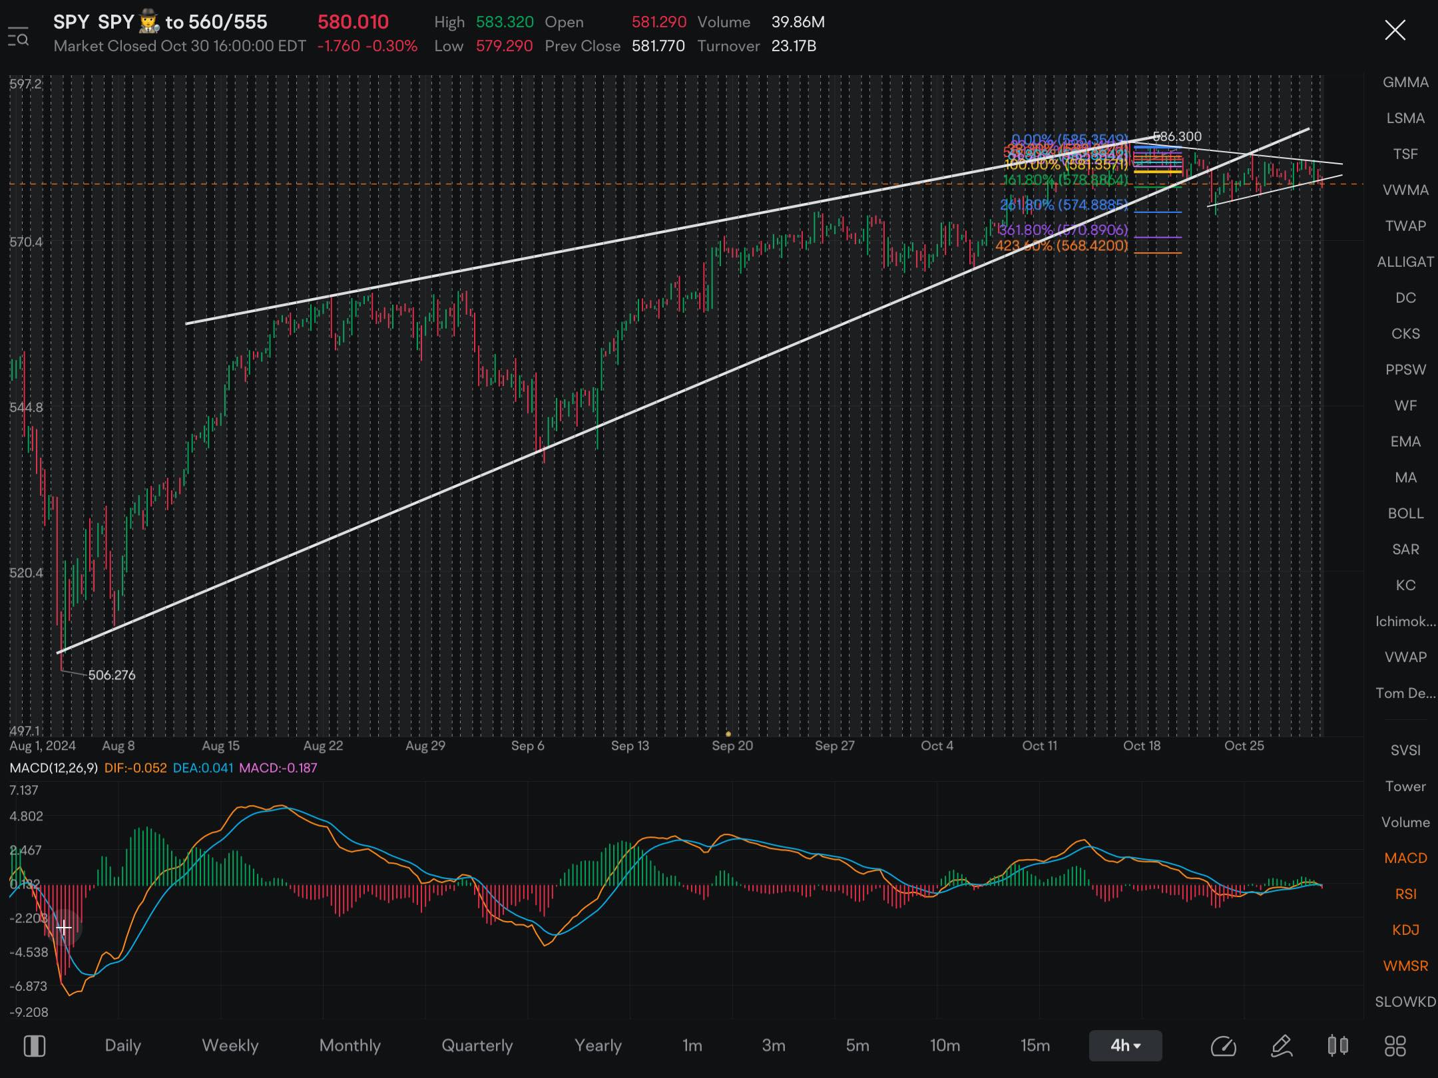Switch to the Yearly timeframe
This screenshot has height=1078, width=1438.
(598, 1045)
